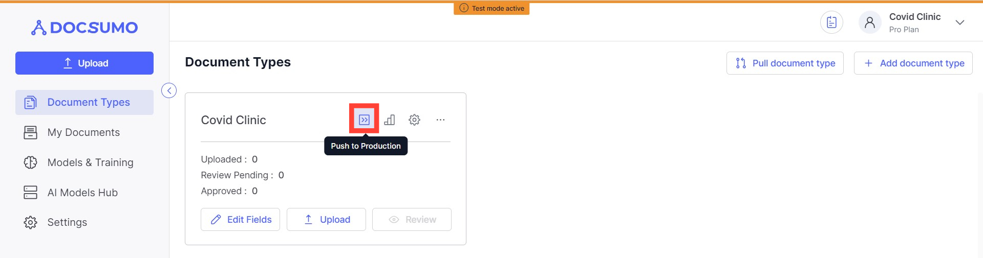Go to Document Types in sidebar
Image resolution: width=983 pixels, height=258 pixels.
pos(84,102)
